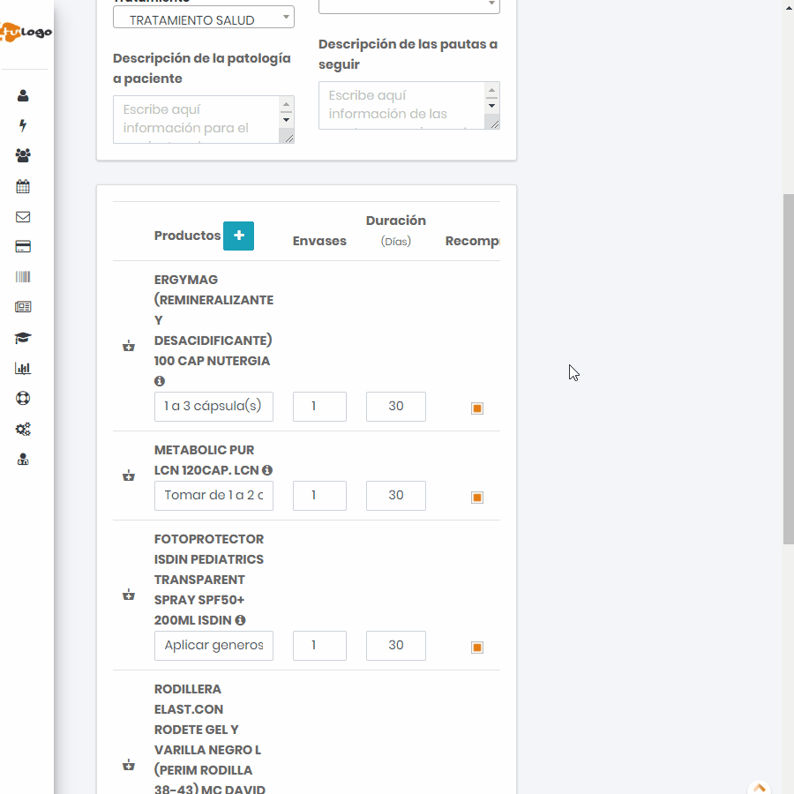Open the empty dropdown at top right
The height and width of the screenshot is (794, 794).
tap(408, 5)
